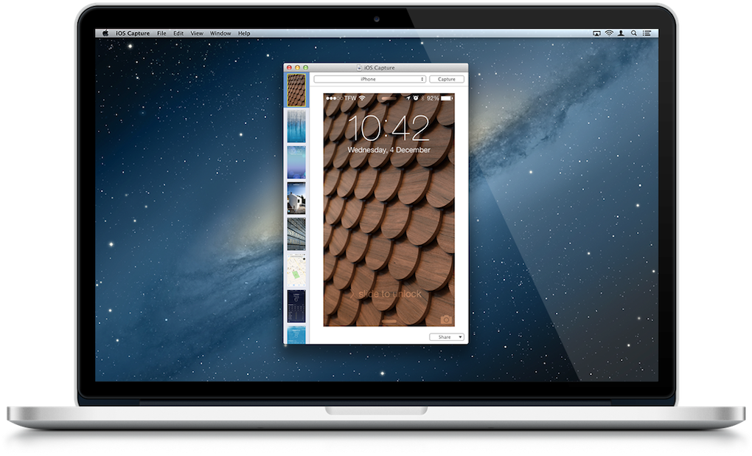The width and height of the screenshot is (752, 456).
Task: Click the user switching icon in menu bar
Action: [x=622, y=32]
